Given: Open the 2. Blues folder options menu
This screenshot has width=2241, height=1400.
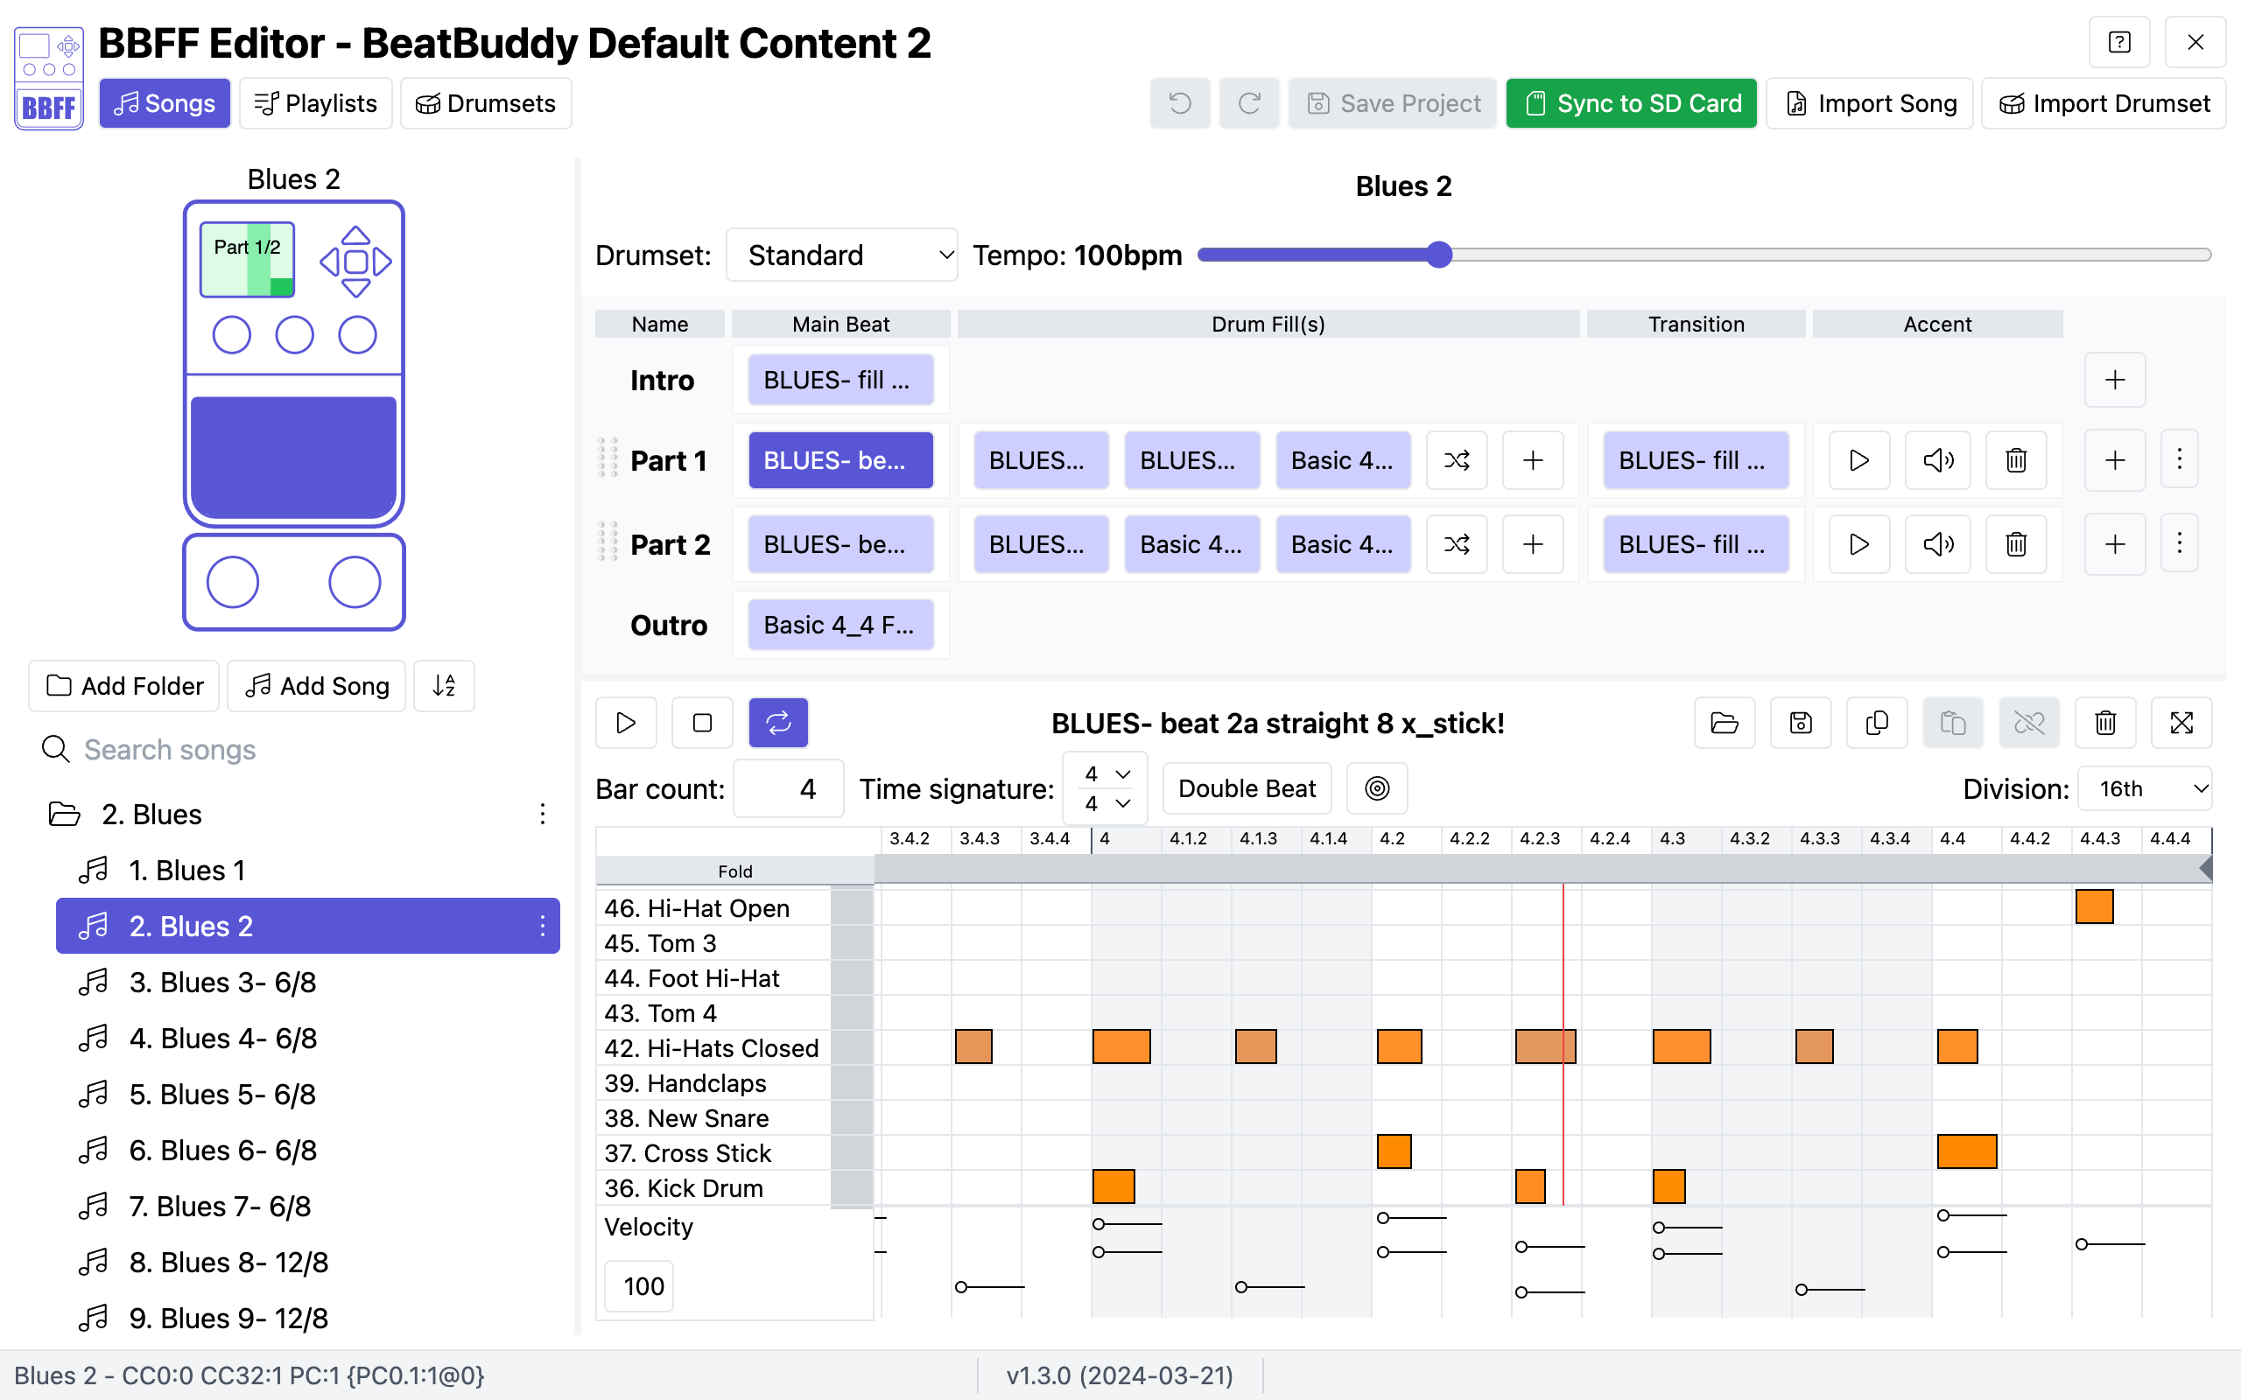Looking at the screenshot, I should coord(543,814).
